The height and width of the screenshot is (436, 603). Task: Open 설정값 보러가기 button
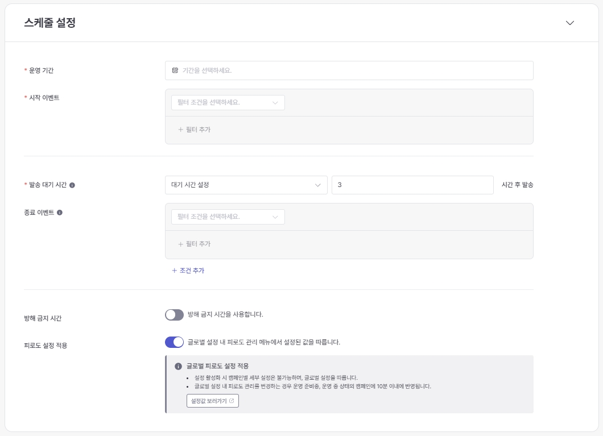click(212, 401)
